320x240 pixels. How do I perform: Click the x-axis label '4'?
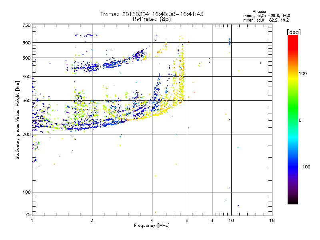pyautogui.click(x=152, y=220)
